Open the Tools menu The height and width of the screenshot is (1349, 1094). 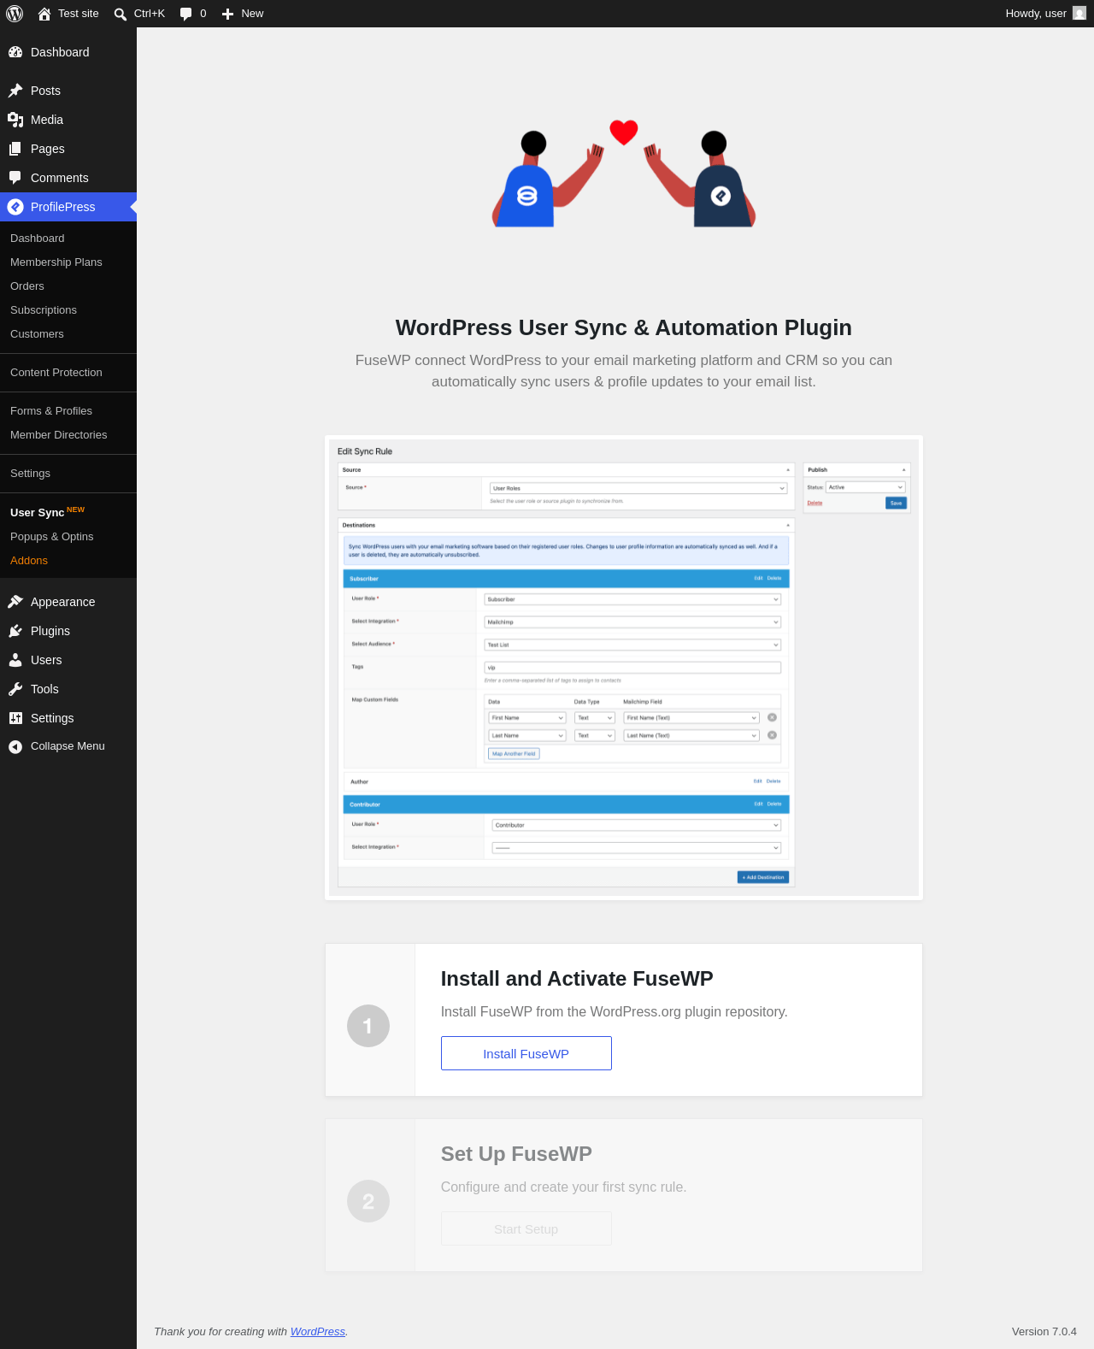point(68,689)
